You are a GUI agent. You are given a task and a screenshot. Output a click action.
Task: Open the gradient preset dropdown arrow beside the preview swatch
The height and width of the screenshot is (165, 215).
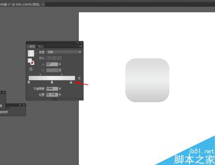[x=36, y=53]
